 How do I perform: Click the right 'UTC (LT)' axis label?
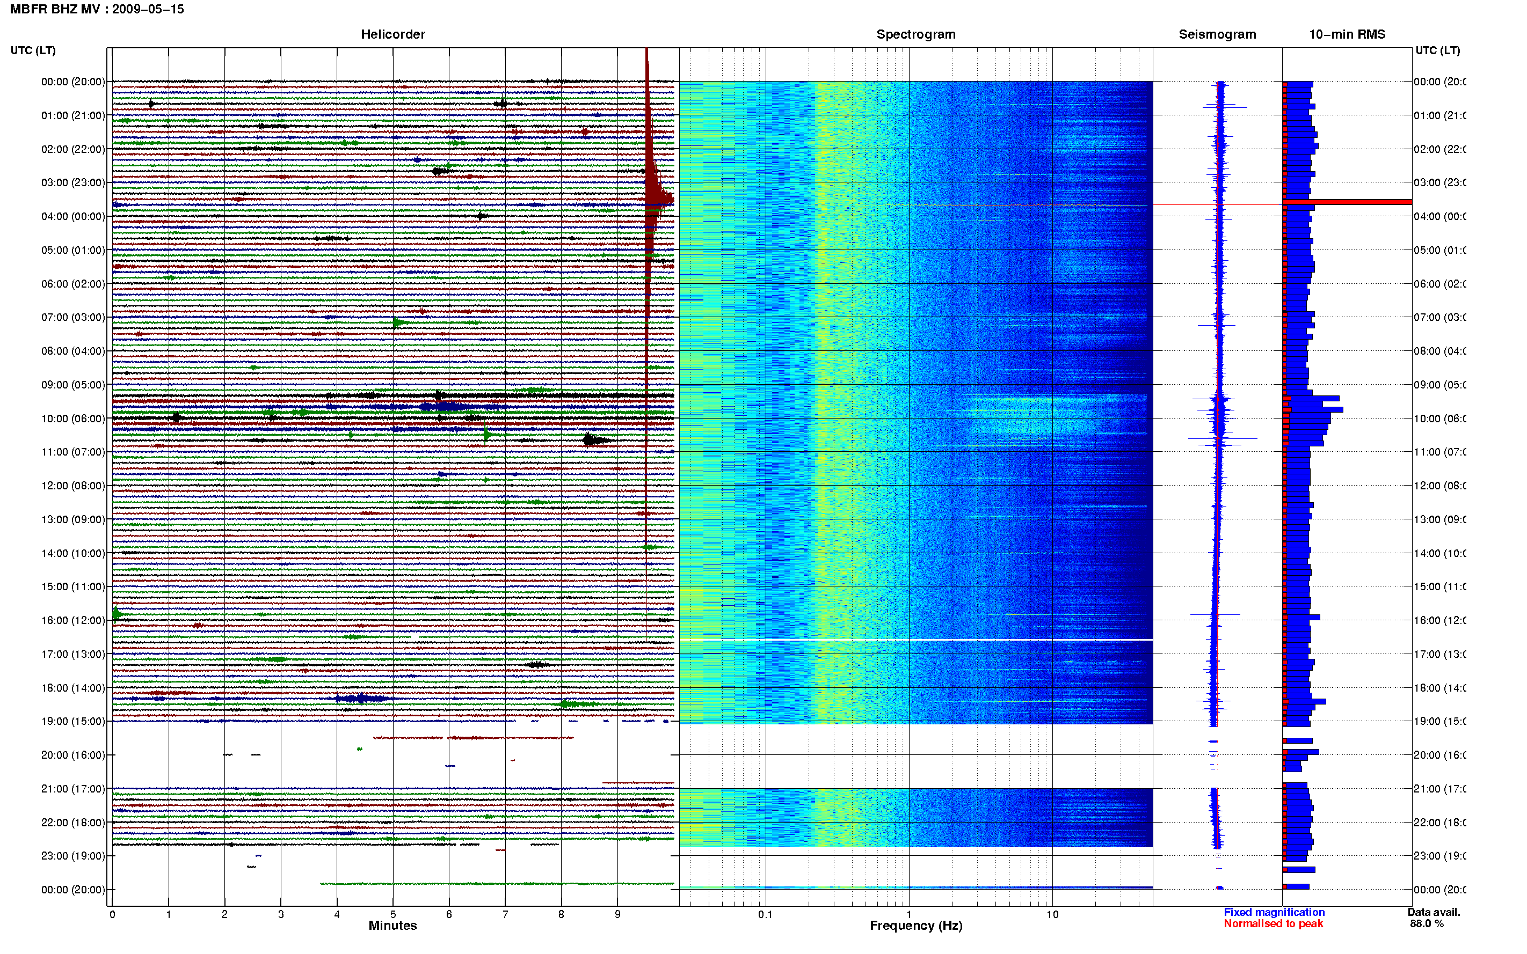[x=1437, y=50]
